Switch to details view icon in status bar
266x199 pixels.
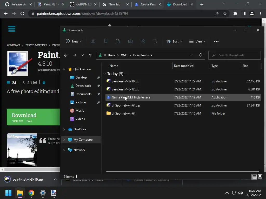pos(255,177)
